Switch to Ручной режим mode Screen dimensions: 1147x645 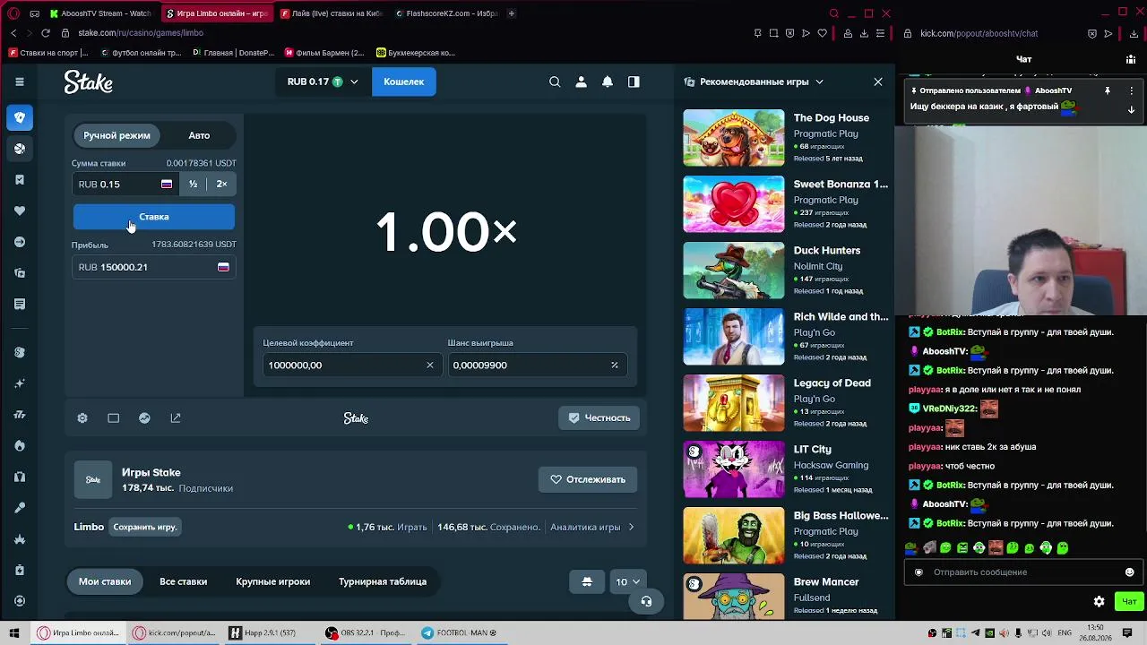116,135
